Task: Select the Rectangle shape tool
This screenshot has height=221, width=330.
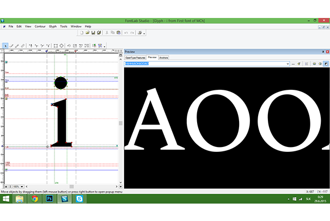Action: [x=55, y=46]
